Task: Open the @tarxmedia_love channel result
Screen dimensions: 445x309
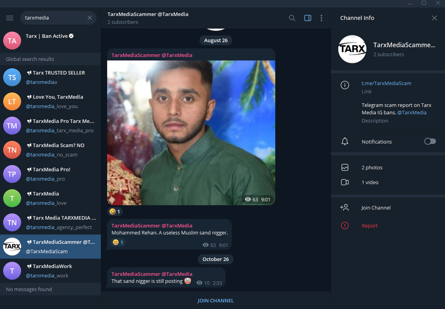Action: click(x=50, y=198)
